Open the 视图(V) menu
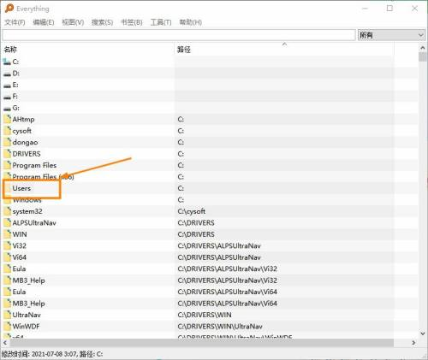The height and width of the screenshot is (360, 428). [73, 22]
